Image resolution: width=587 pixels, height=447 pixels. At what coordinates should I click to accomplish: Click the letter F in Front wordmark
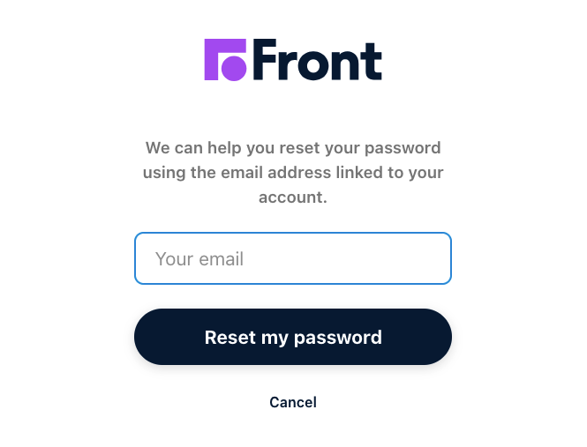267,61
